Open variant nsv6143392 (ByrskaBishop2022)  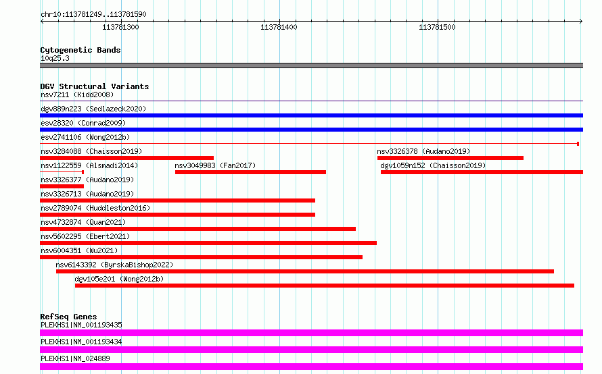click(114, 265)
